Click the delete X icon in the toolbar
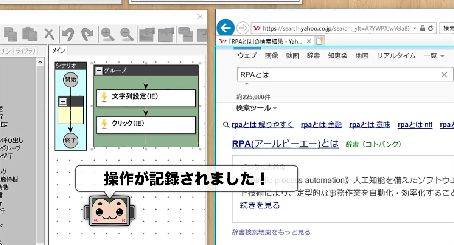 pyautogui.click(x=49, y=34)
